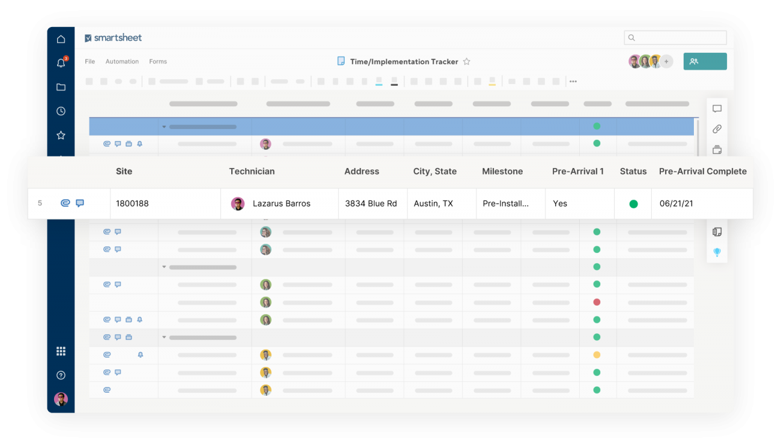Expand the More toolbar options ellipsis
Screen dimensions: 781x439
pos(573,81)
